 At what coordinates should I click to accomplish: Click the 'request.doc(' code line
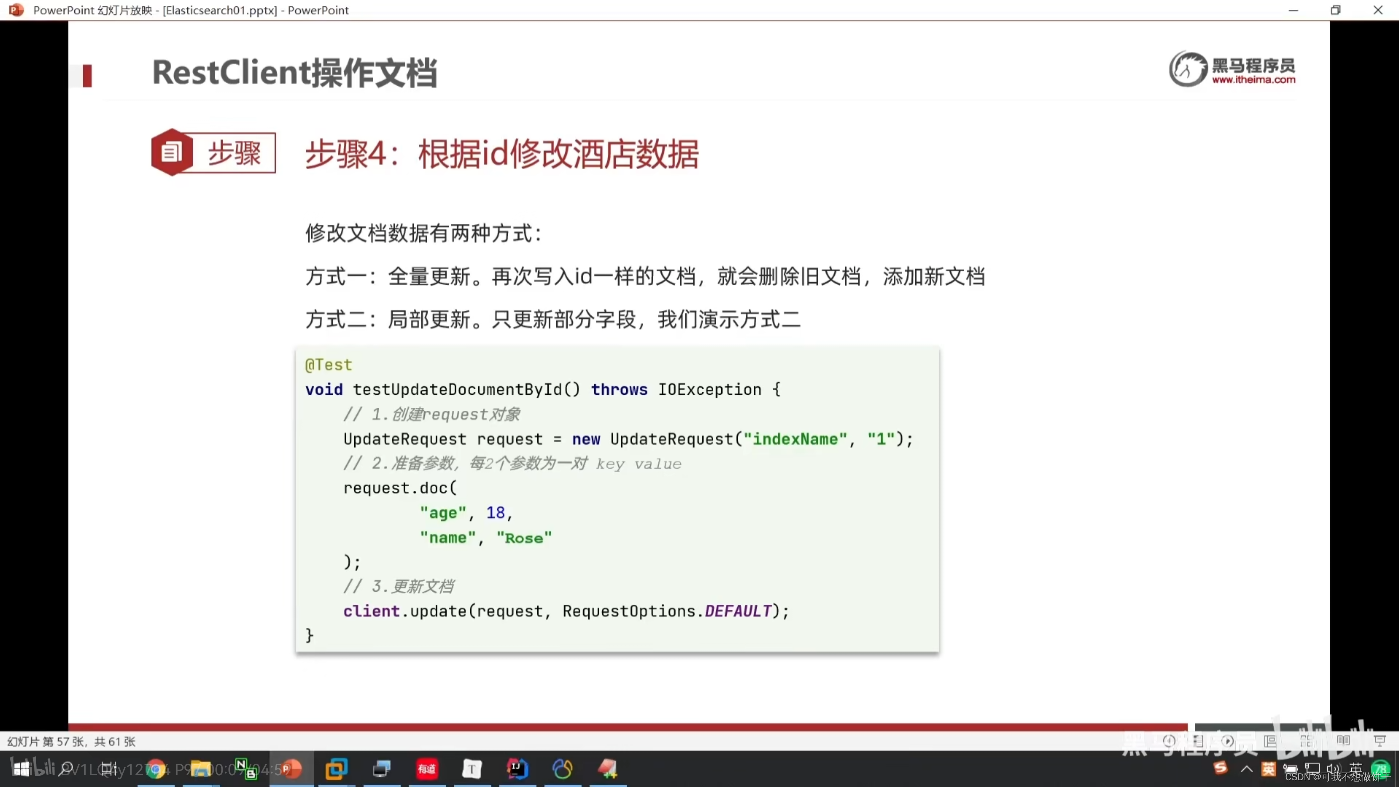click(x=400, y=488)
